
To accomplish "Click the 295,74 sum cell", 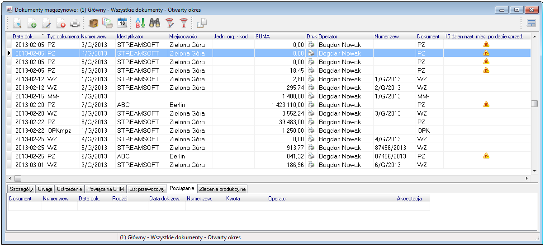I will (x=280, y=88).
